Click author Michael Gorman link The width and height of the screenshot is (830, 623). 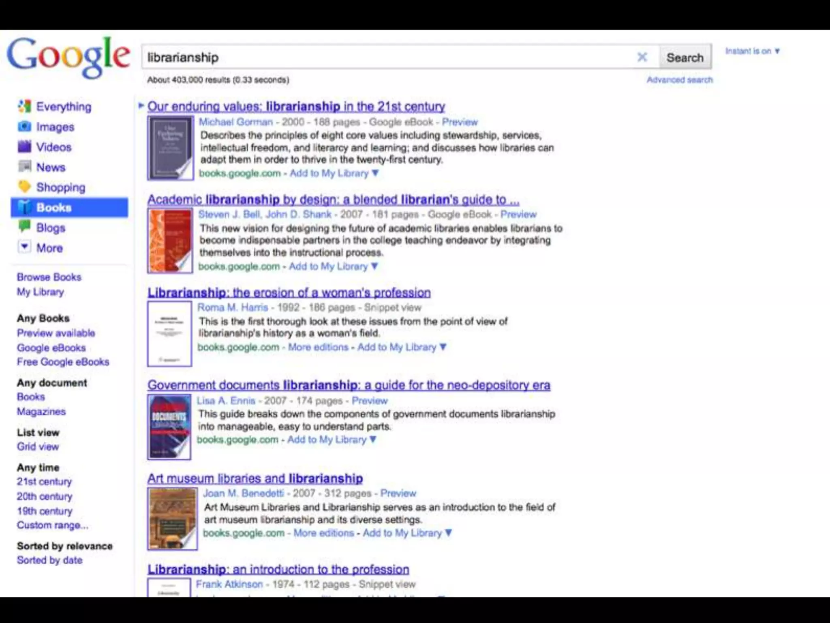point(236,122)
